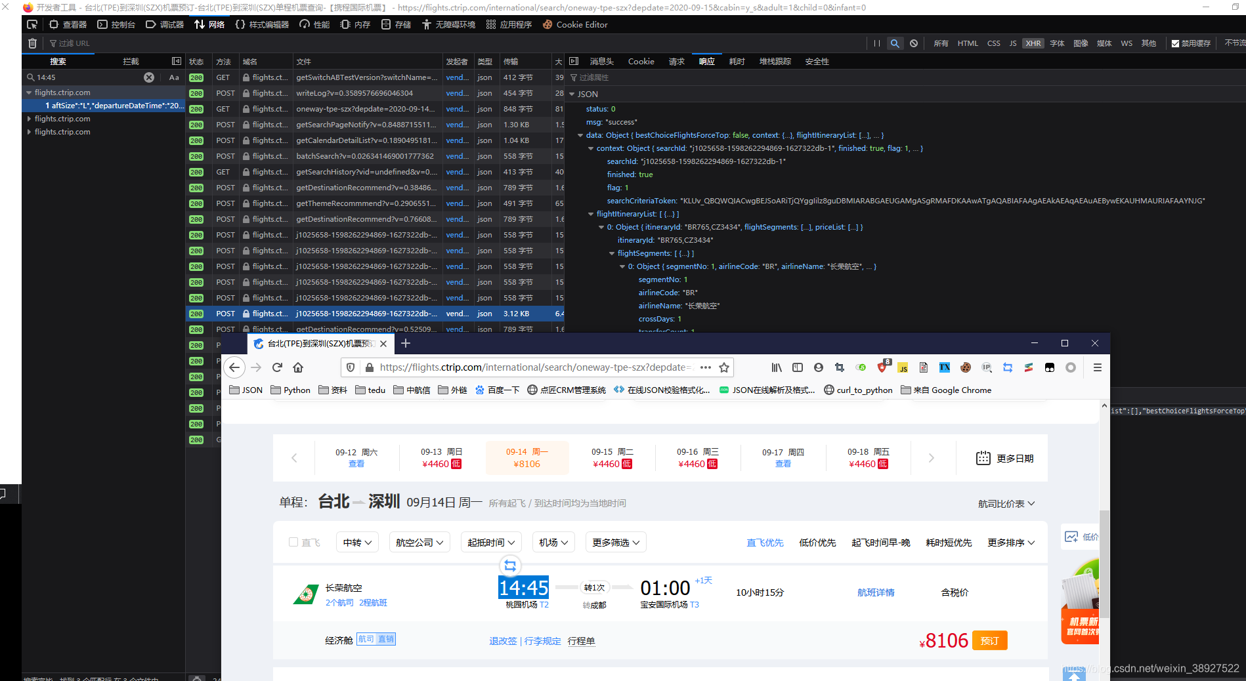Open Firefox hamburger menu

tap(1097, 367)
